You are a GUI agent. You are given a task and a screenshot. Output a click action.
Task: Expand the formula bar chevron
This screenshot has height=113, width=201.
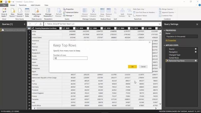tap(160, 24)
